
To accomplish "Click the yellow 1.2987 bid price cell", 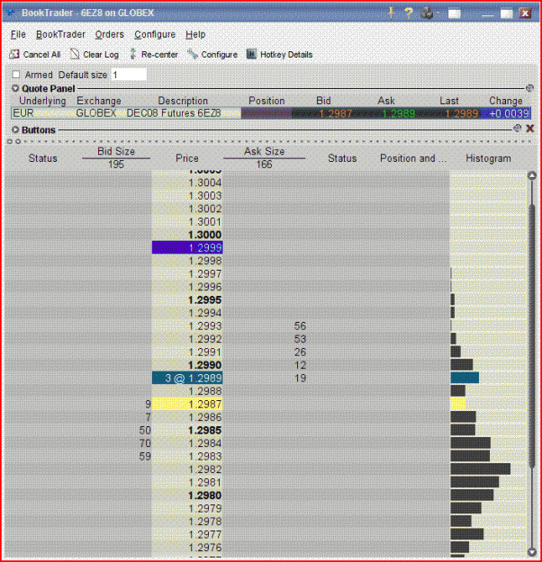I will (187, 404).
